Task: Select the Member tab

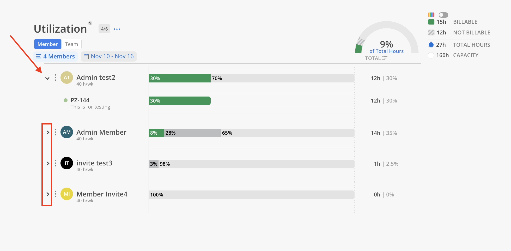Action: tap(48, 44)
